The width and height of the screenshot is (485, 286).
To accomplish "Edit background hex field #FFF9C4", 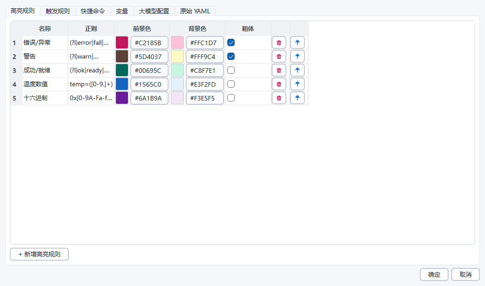I will (205, 57).
